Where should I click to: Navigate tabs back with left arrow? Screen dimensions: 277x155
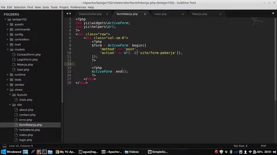point(67,13)
